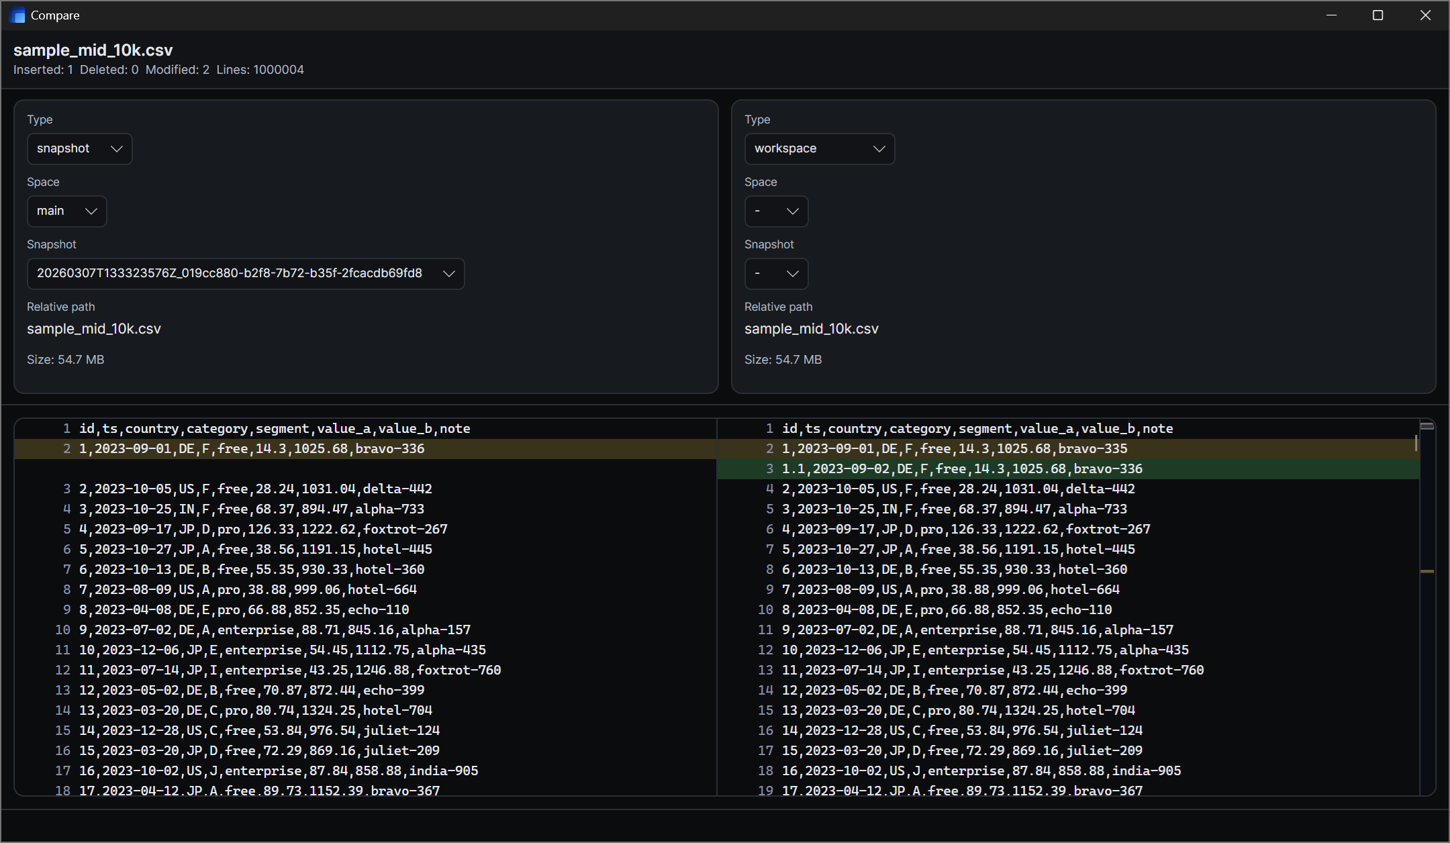Close the Compare window
The width and height of the screenshot is (1450, 843).
(x=1425, y=15)
